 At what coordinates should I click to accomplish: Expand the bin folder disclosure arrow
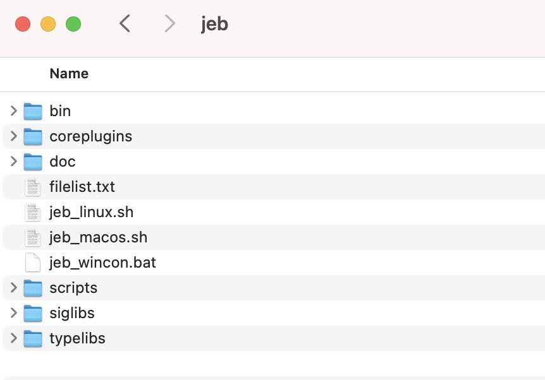[13, 111]
